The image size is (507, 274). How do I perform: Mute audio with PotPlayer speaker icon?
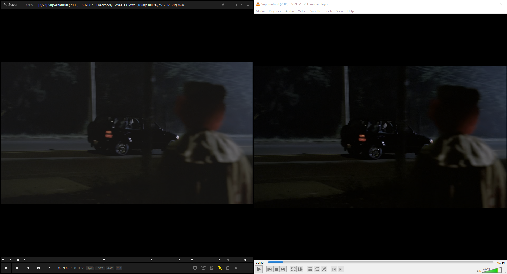[229, 260]
